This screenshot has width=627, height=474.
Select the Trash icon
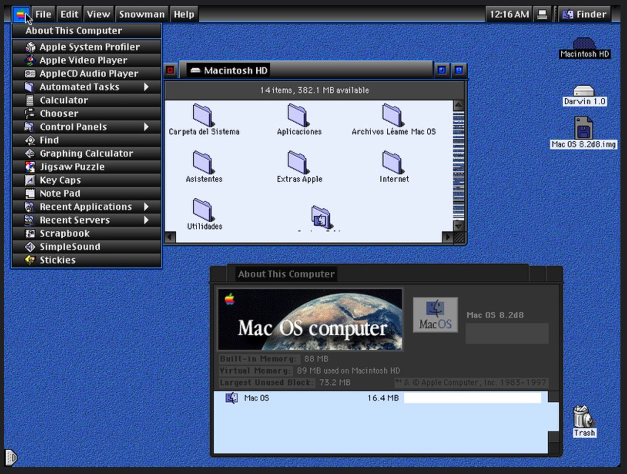584,421
